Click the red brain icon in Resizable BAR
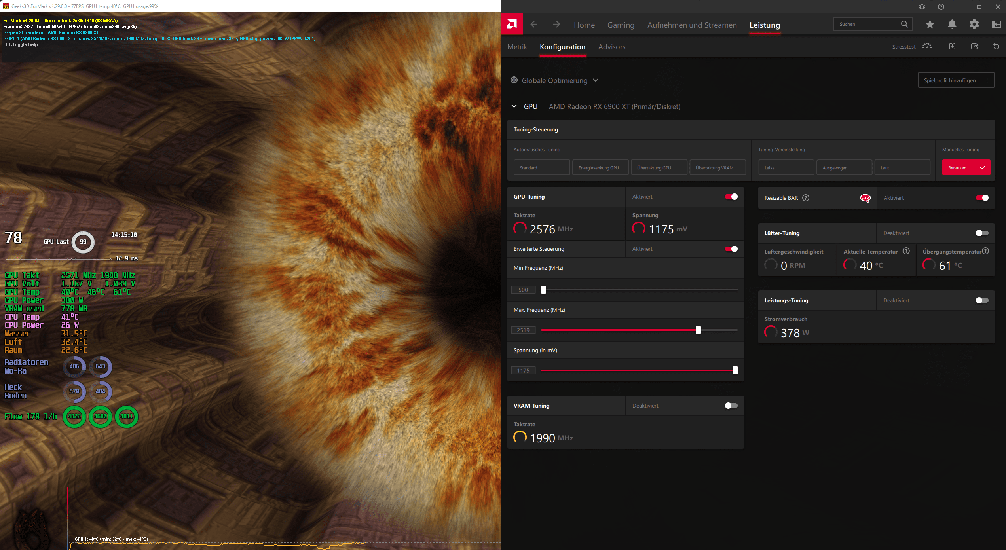The image size is (1006, 550). [866, 198]
